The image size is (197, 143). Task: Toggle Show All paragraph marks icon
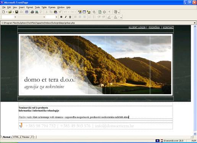click(x=109, y=12)
